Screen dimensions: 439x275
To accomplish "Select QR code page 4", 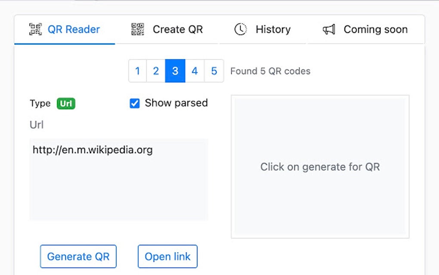I will (x=195, y=71).
